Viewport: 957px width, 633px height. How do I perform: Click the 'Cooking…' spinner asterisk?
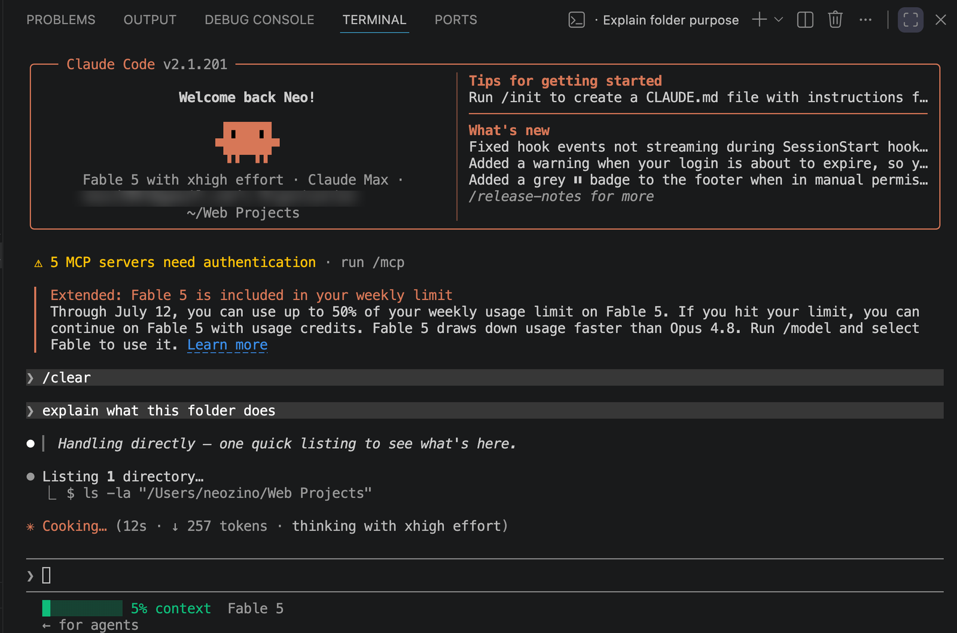[31, 527]
